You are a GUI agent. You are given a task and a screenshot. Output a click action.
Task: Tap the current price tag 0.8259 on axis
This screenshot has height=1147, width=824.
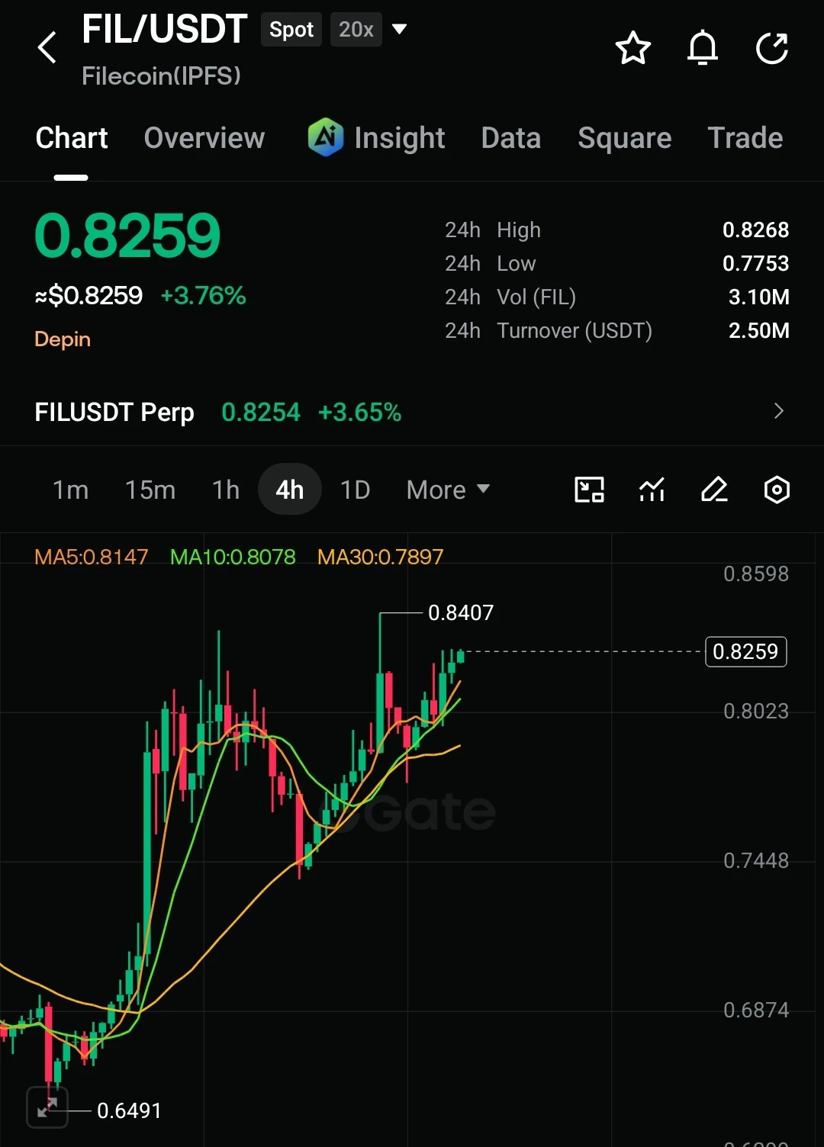coord(745,651)
